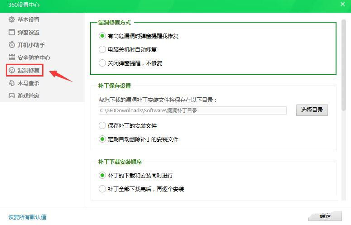Select 有高危漏洞时弹窗提醒我修复 option
351x225 pixels.
pos(102,36)
